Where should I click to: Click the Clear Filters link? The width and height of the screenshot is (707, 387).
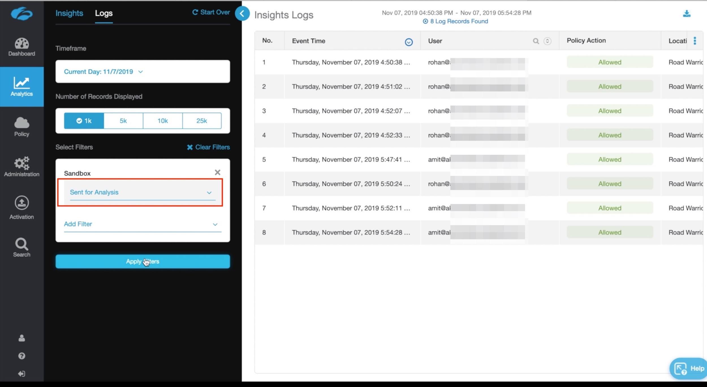(208, 147)
